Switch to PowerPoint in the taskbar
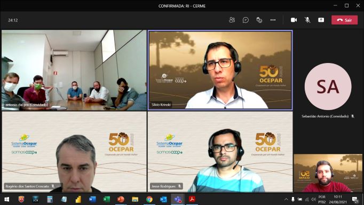Viewport: 364px width, 205px height. click(121, 200)
